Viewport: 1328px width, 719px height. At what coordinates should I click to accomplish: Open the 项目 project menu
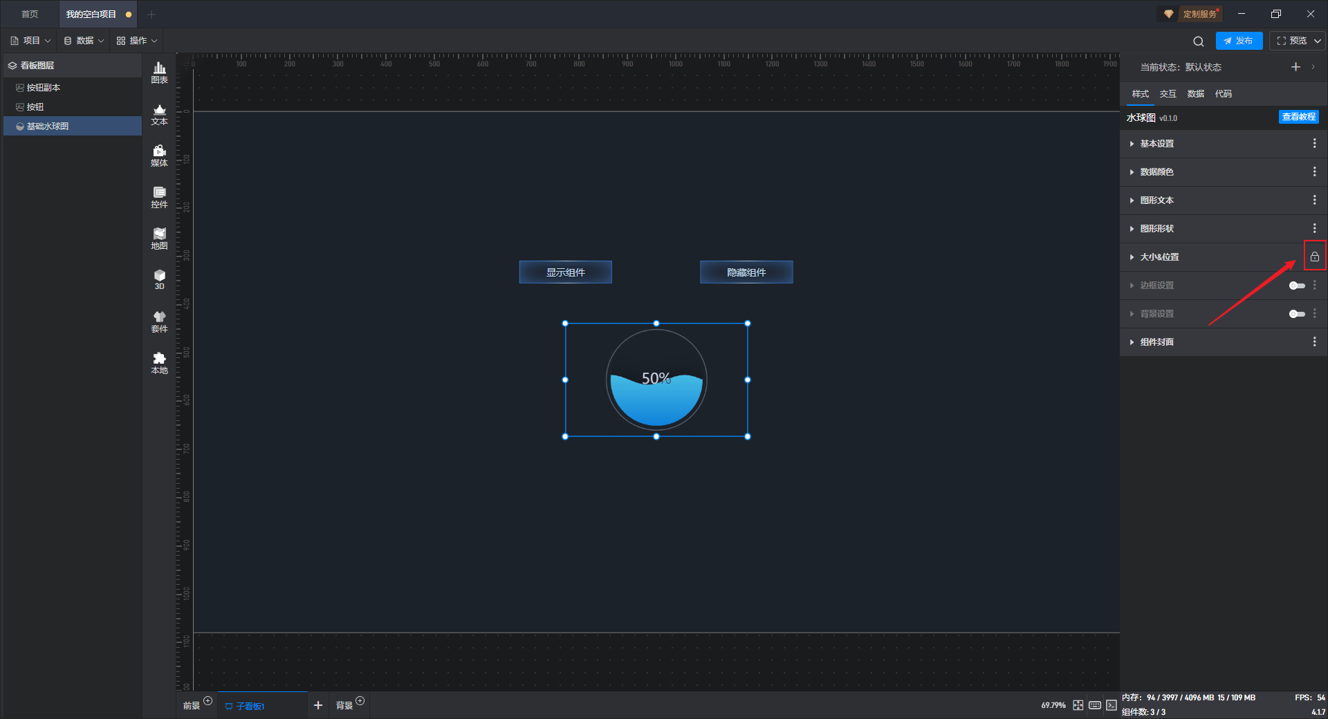click(x=31, y=41)
